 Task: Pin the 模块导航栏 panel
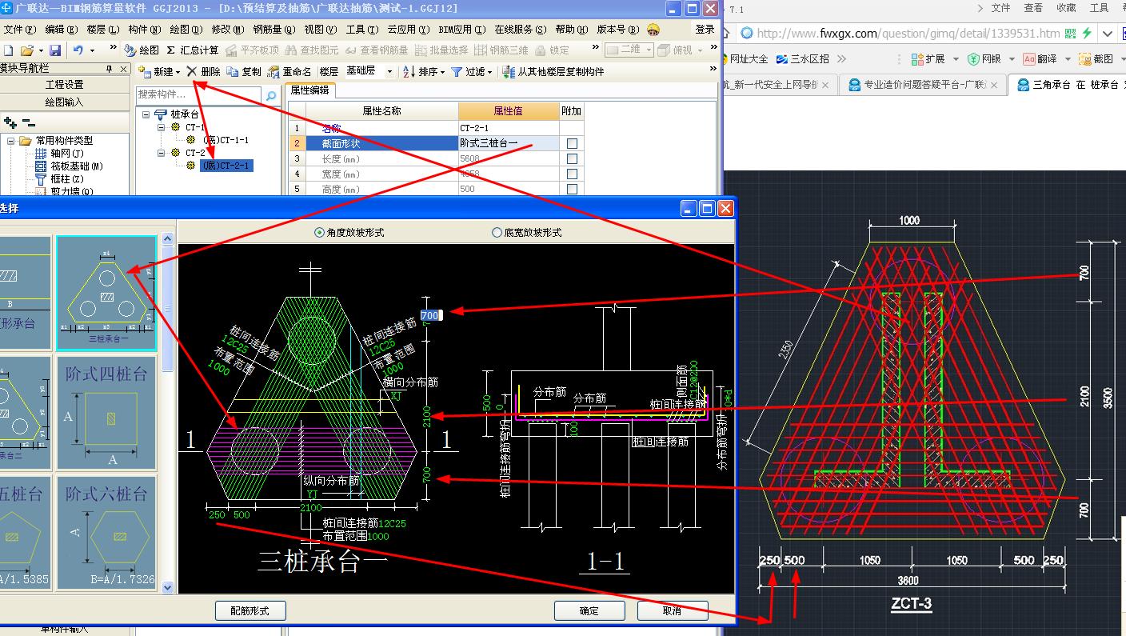tap(110, 69)
